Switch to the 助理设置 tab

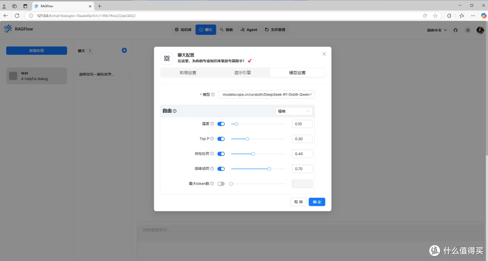pos(188,72)
